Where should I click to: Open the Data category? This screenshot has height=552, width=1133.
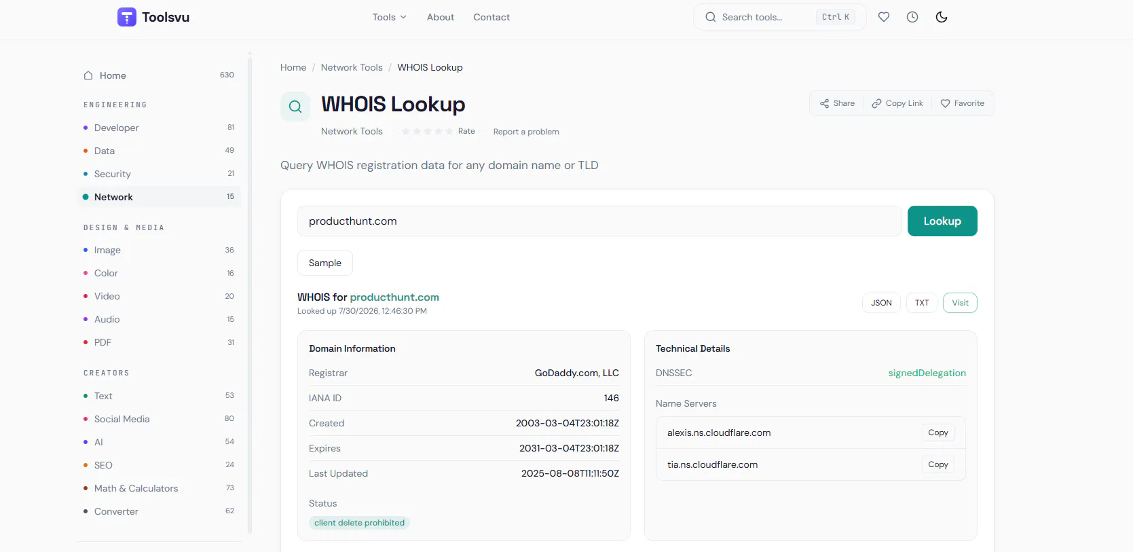coord(159,151)
